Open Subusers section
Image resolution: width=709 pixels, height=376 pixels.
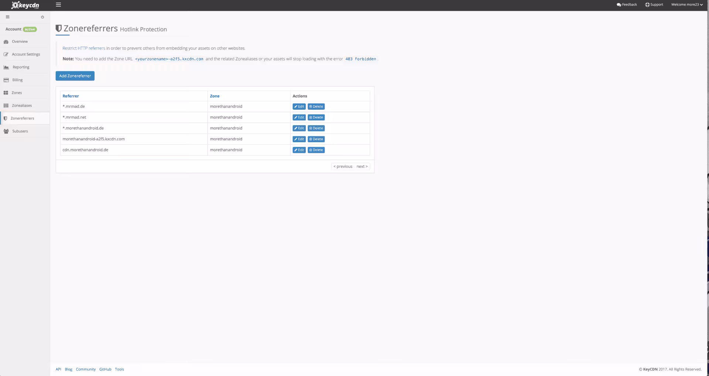click(20, 131)
